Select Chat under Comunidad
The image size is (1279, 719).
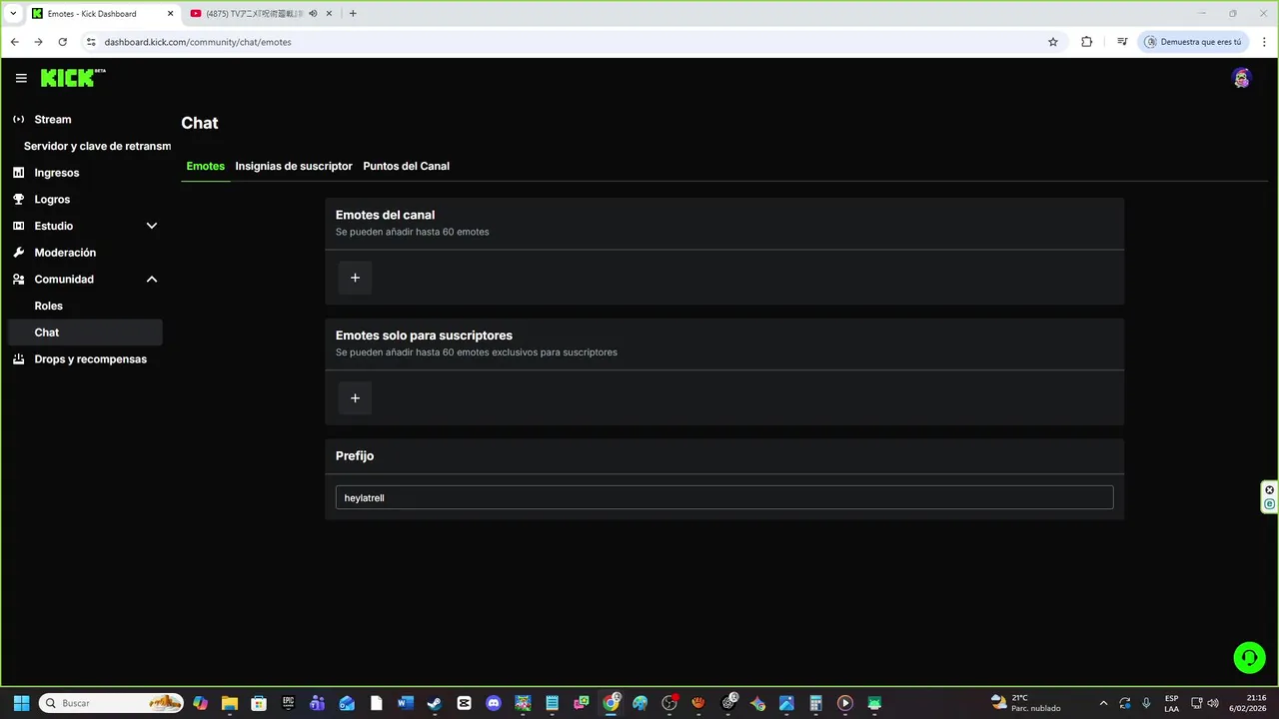click(85, 333)
